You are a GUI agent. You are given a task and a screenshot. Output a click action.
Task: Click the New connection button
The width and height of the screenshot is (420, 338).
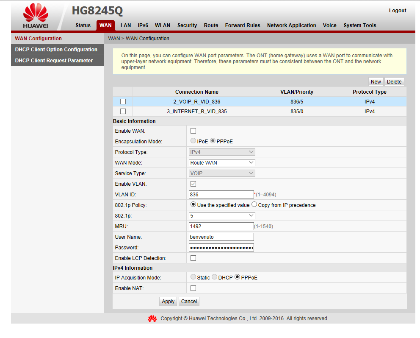click(x=376, y=82)
